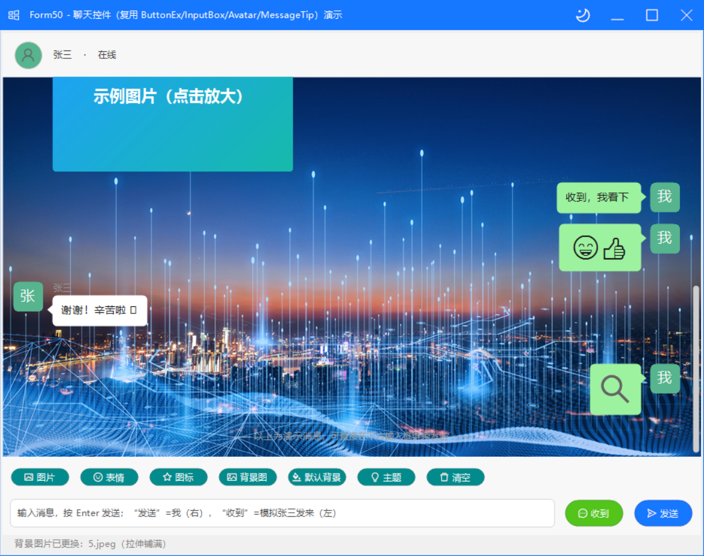
Task: Send message with the blue 发送 button
Action: (x=662, y=513)
